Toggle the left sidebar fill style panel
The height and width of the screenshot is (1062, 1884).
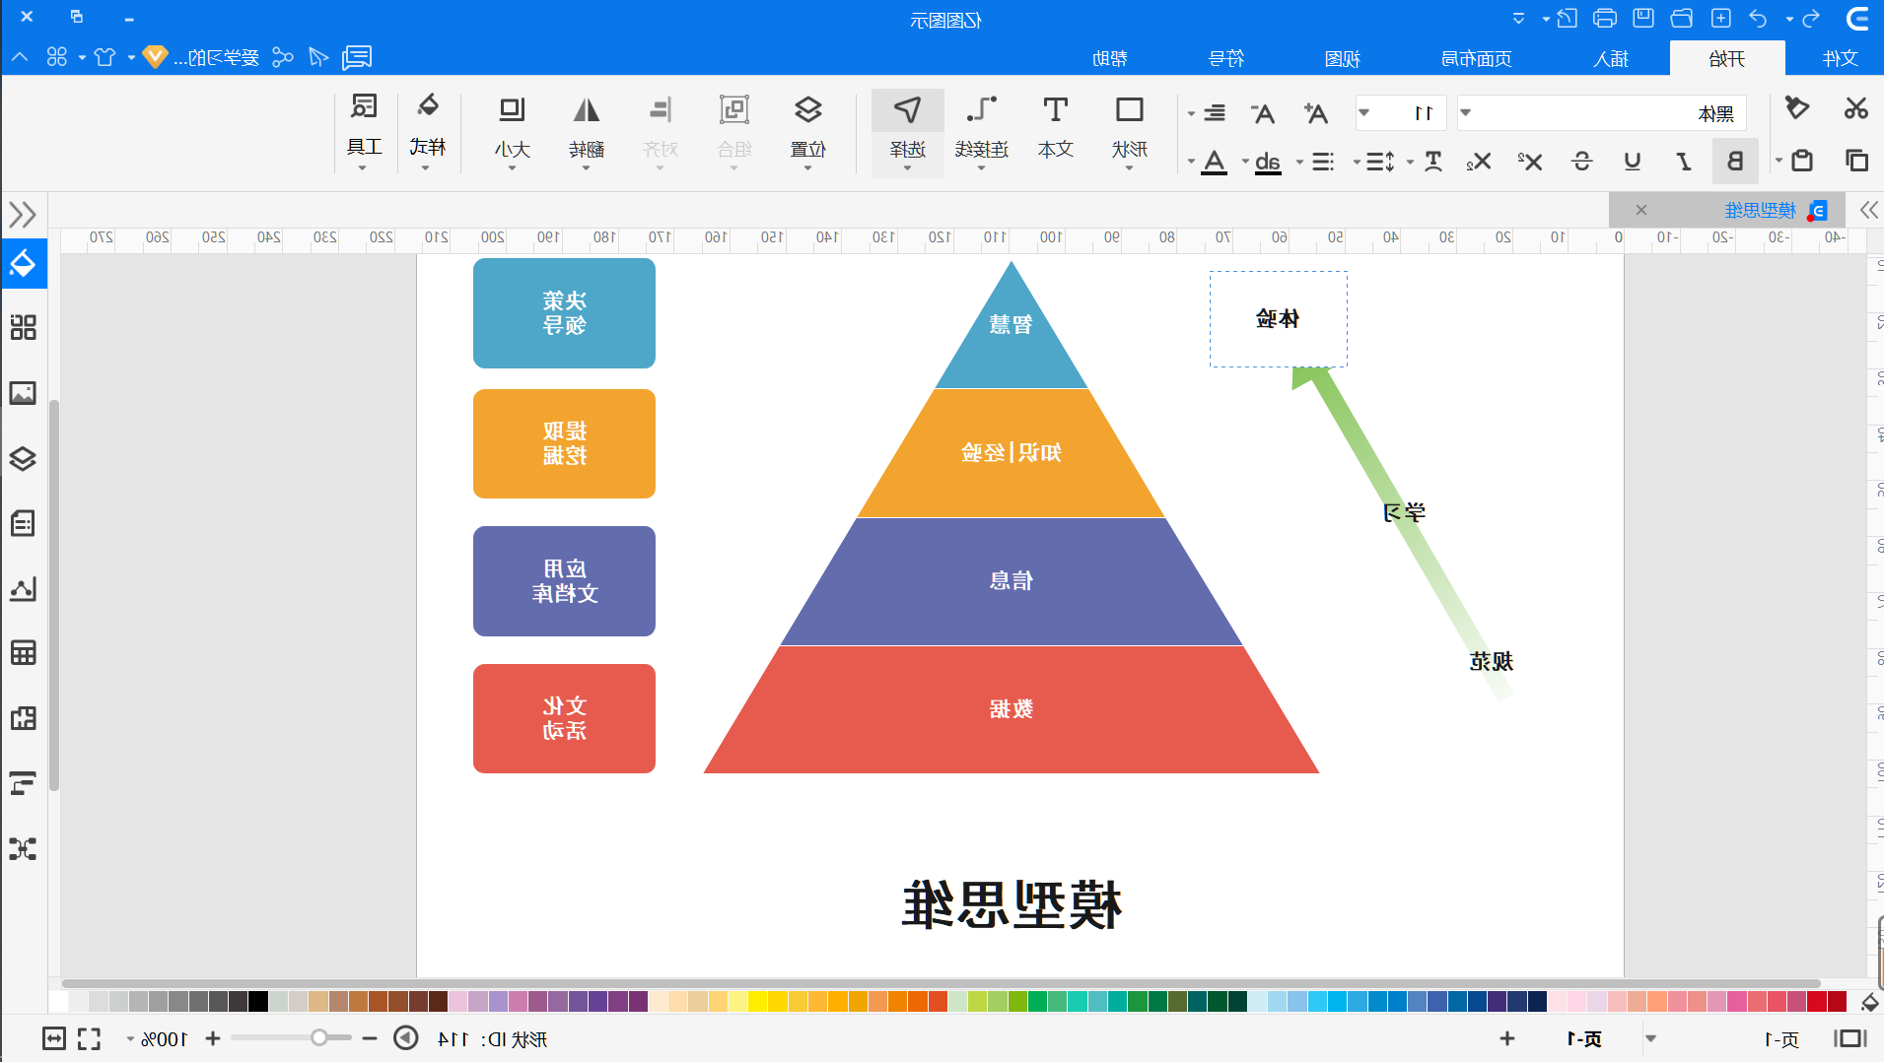(23, 263)
